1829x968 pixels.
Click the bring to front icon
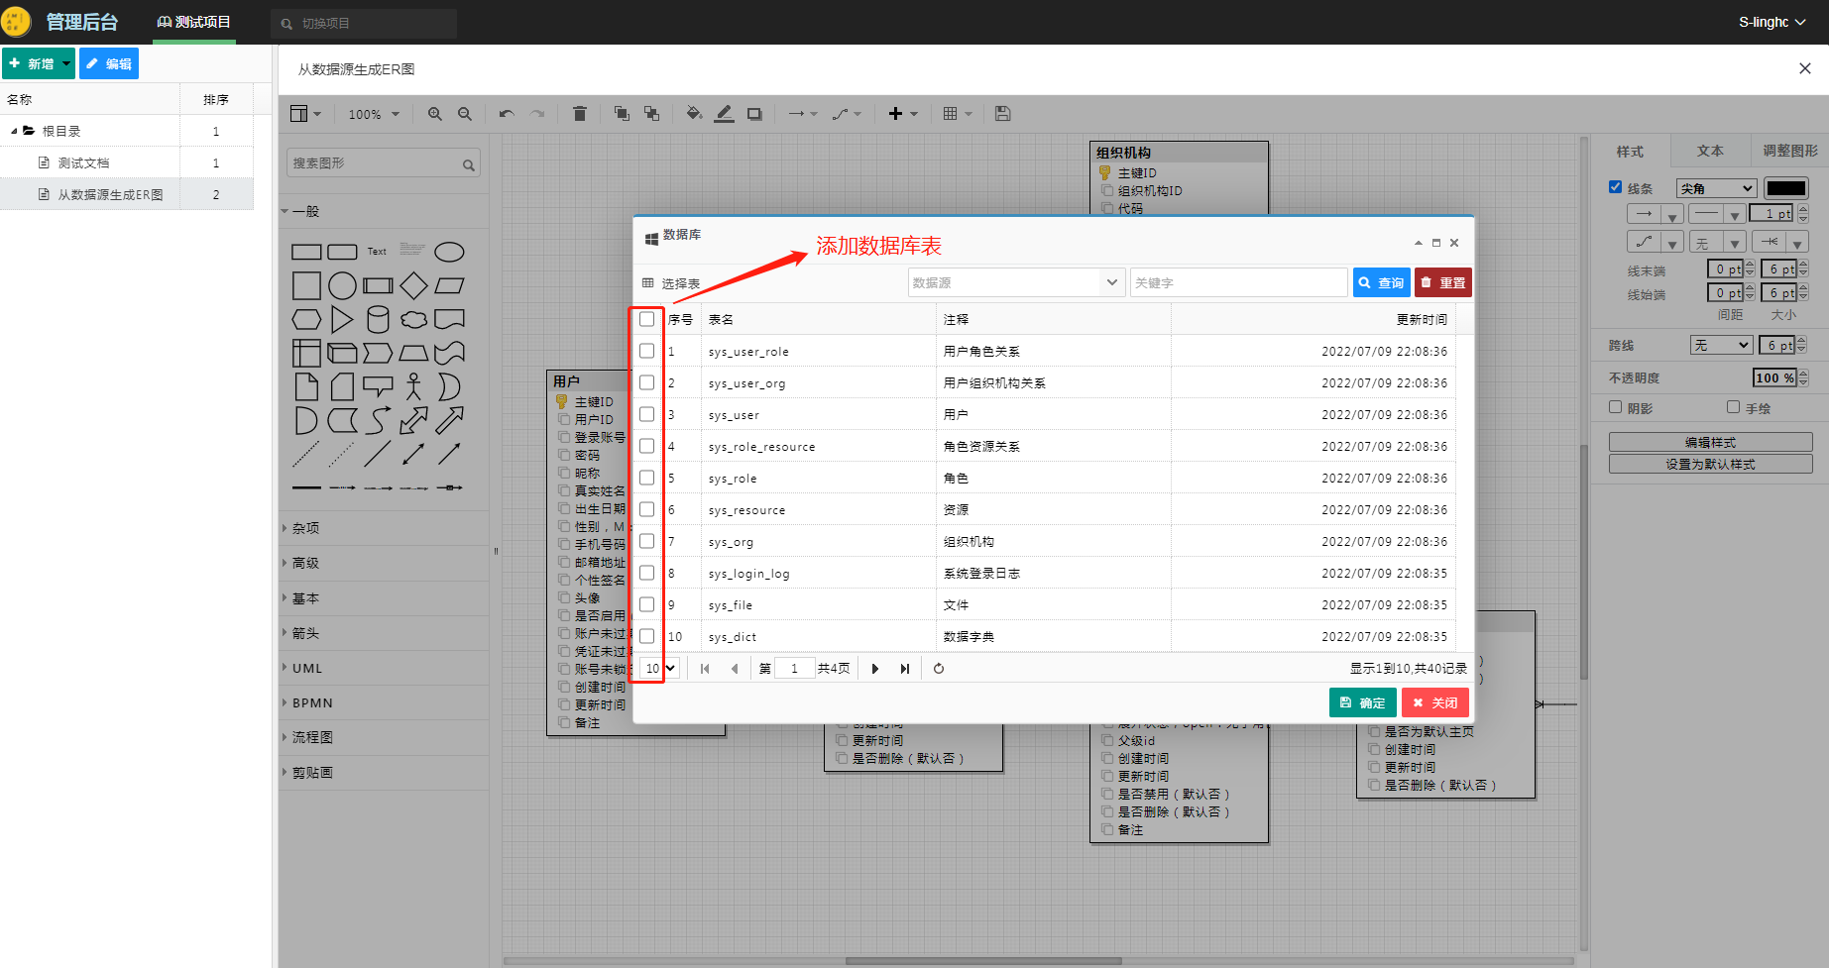pyautogui.click(x=622, y=114)
